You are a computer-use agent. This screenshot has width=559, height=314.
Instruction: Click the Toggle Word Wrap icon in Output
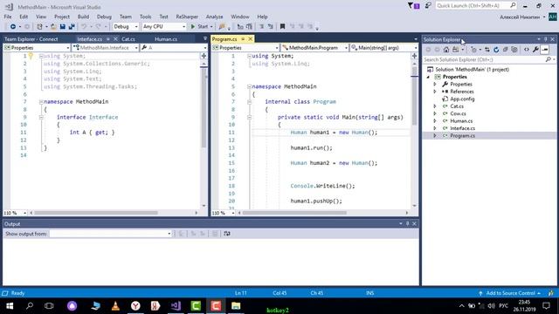[x=227, y=234]
